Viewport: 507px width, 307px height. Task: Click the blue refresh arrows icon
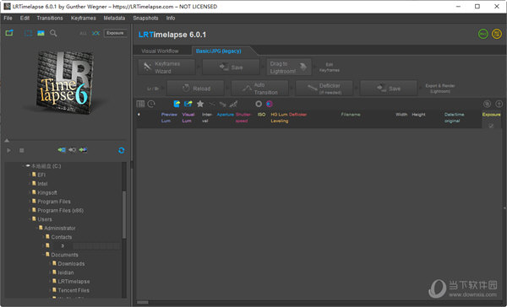(x=121, y=150)
